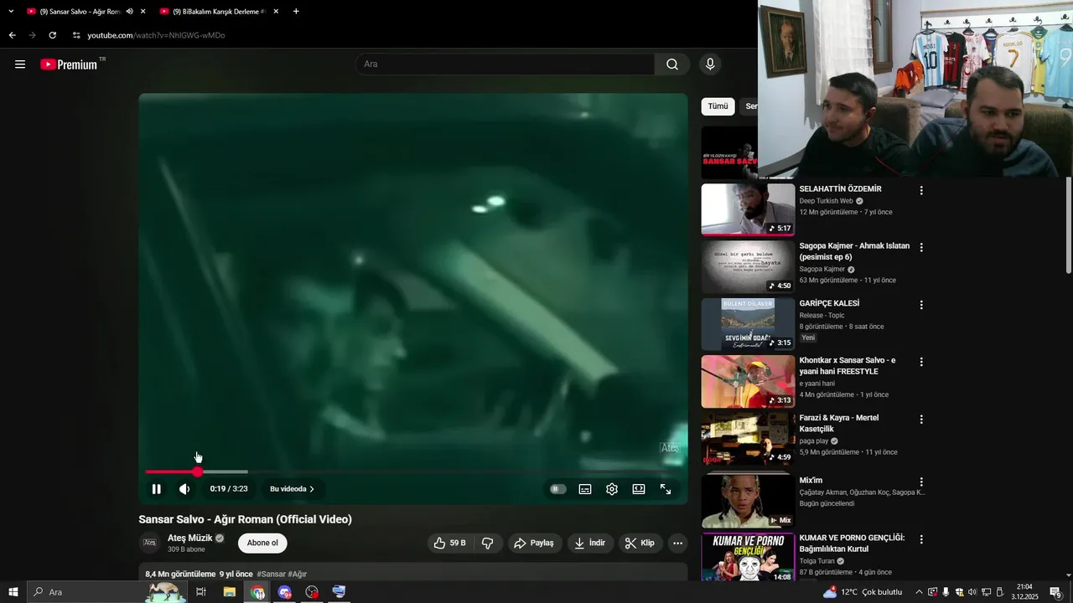The width and height of the screenshot is (1073, 603).
Task: Click the #Sansar hashtag link
Action: click(x=271, y=574)
